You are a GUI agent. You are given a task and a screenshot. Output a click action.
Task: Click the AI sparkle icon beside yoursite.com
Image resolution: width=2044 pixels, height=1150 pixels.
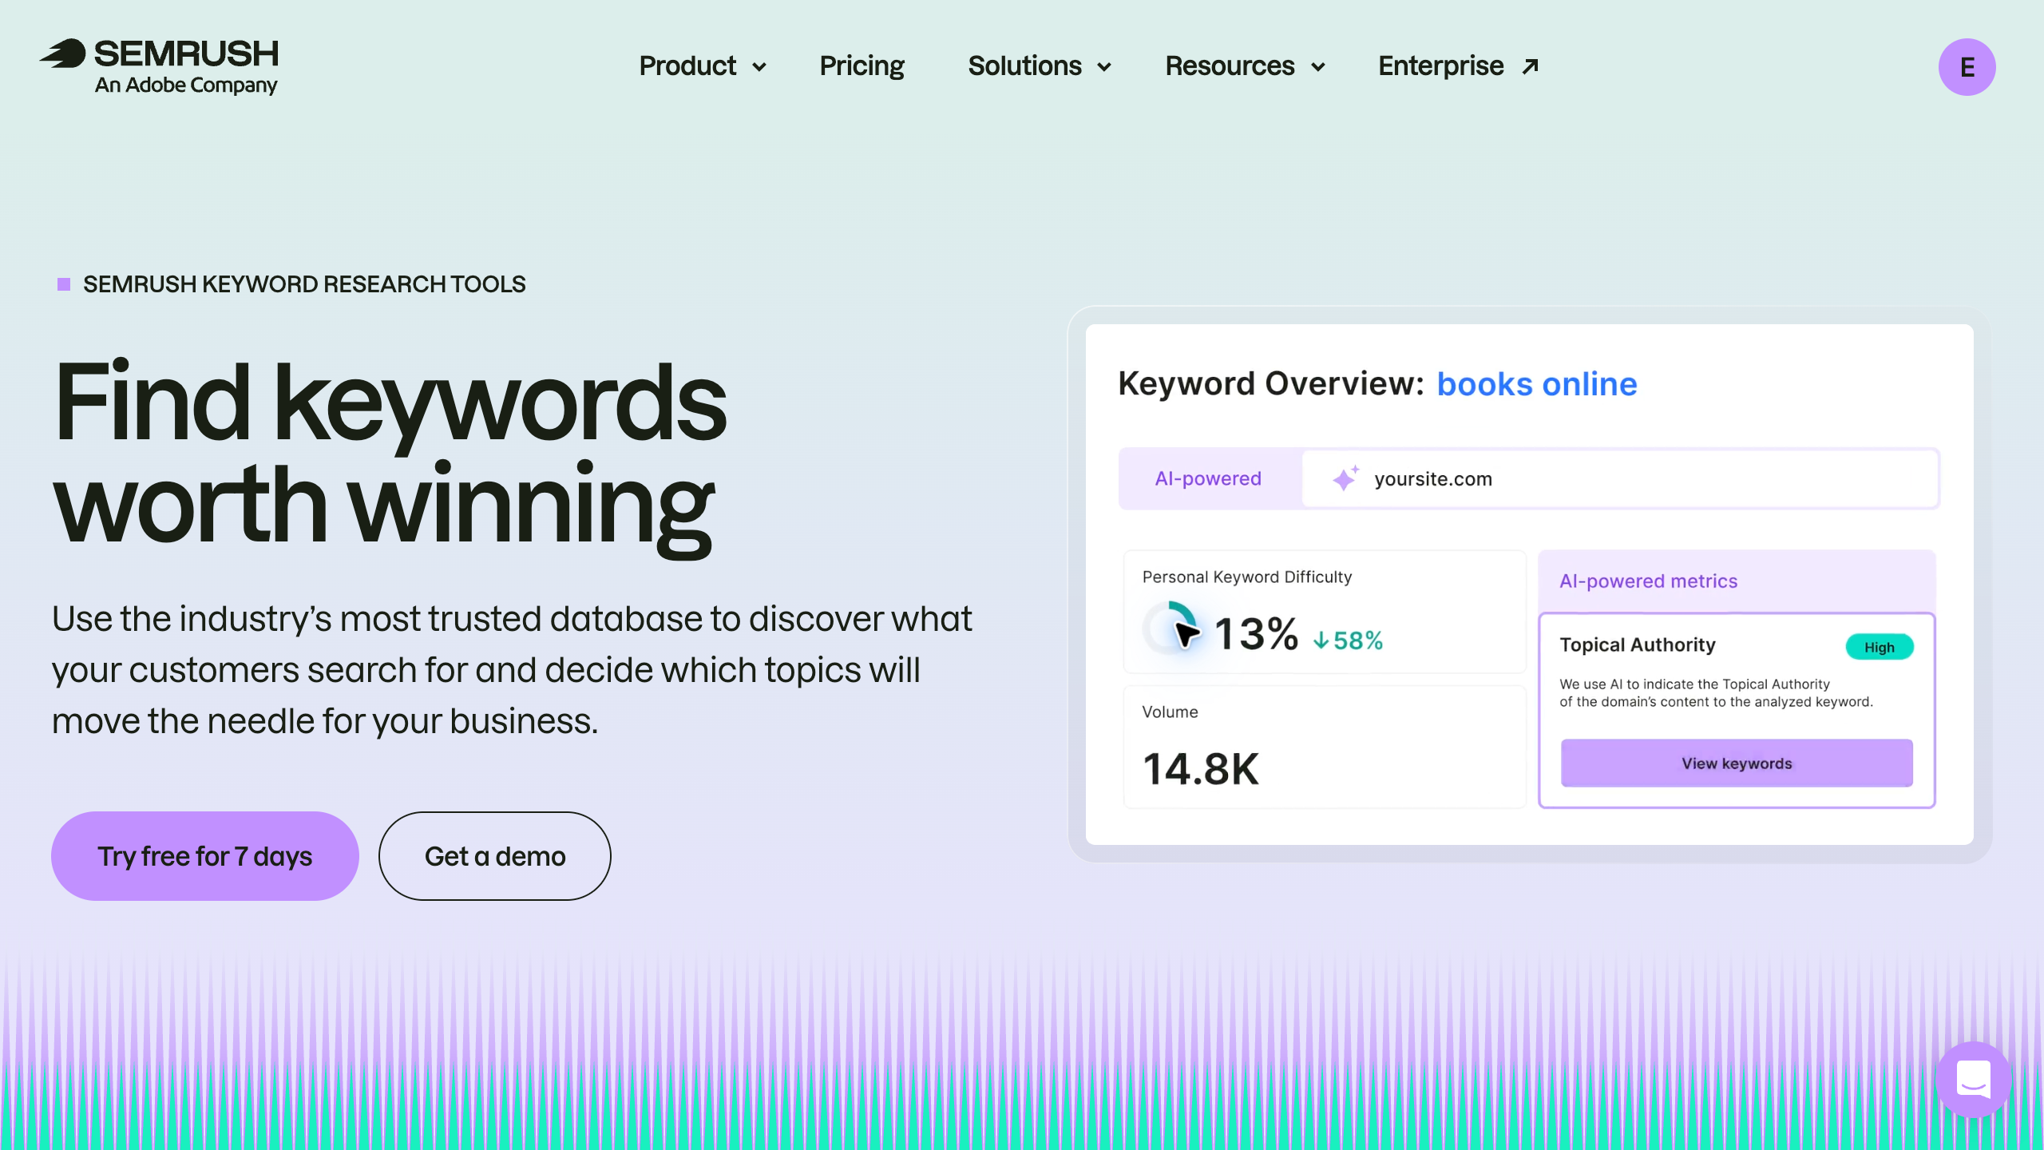point(1345,478)
